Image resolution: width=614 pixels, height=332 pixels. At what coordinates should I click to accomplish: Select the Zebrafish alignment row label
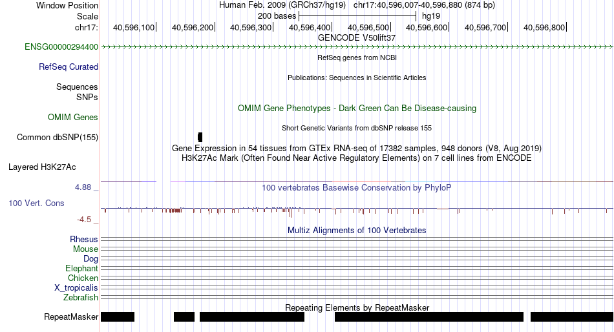point(81,298)
